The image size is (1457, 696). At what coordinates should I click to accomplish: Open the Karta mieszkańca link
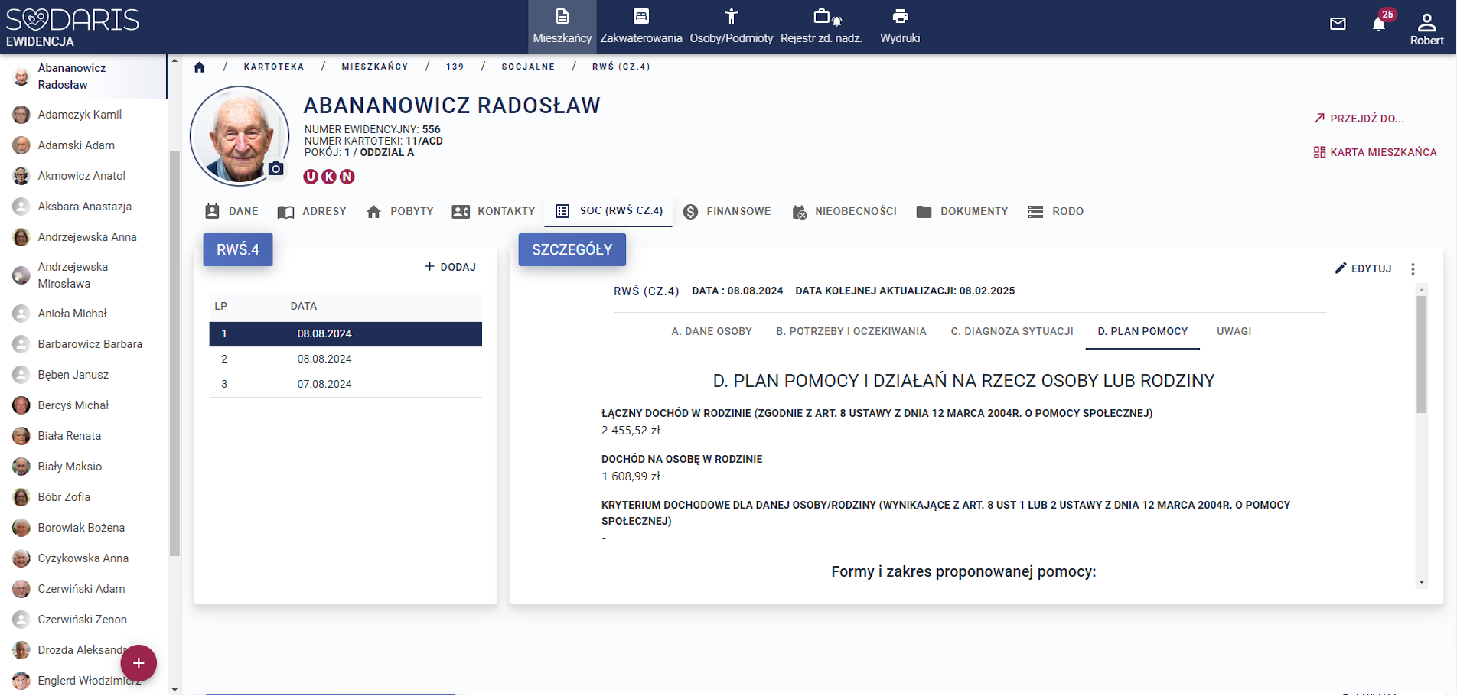(x=1375, y=152)
